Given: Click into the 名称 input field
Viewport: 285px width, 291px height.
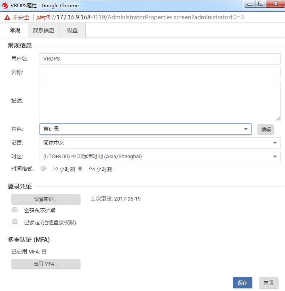Looking at the screenshot, I should tap(160, 73).
